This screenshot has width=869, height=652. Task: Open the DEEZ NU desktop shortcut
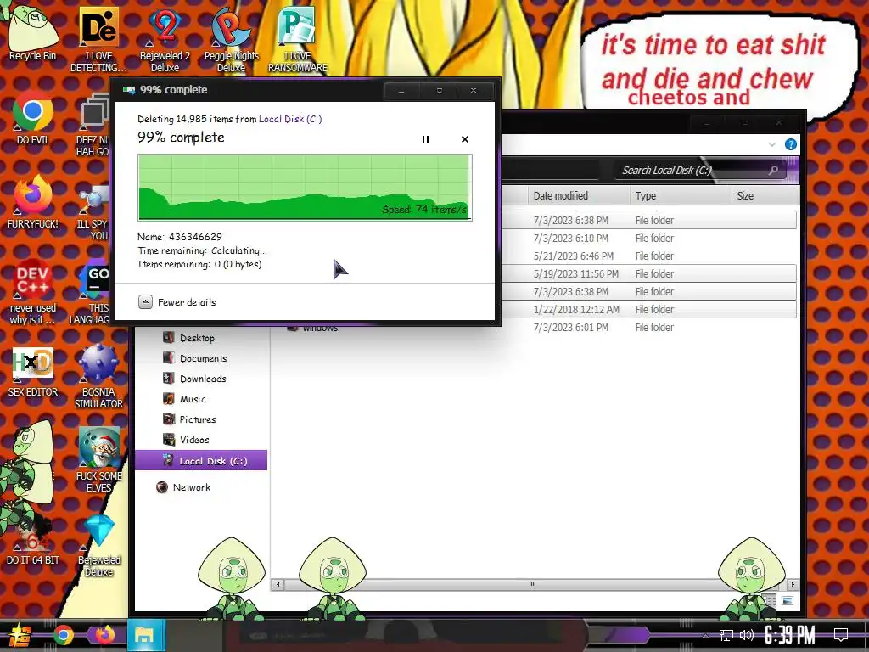click(93, 126)
